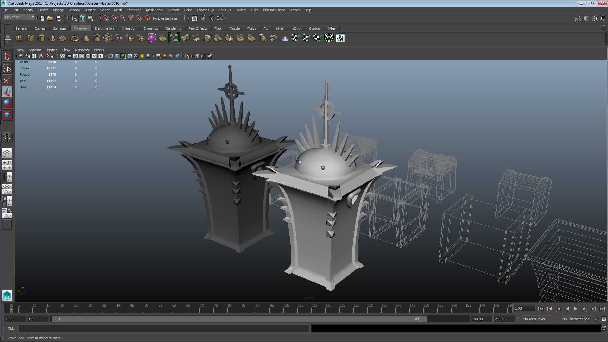Activate the Rotate tool in toolbox
The height and width of the screenshot is (342, 608).
(x=7, y=103)
